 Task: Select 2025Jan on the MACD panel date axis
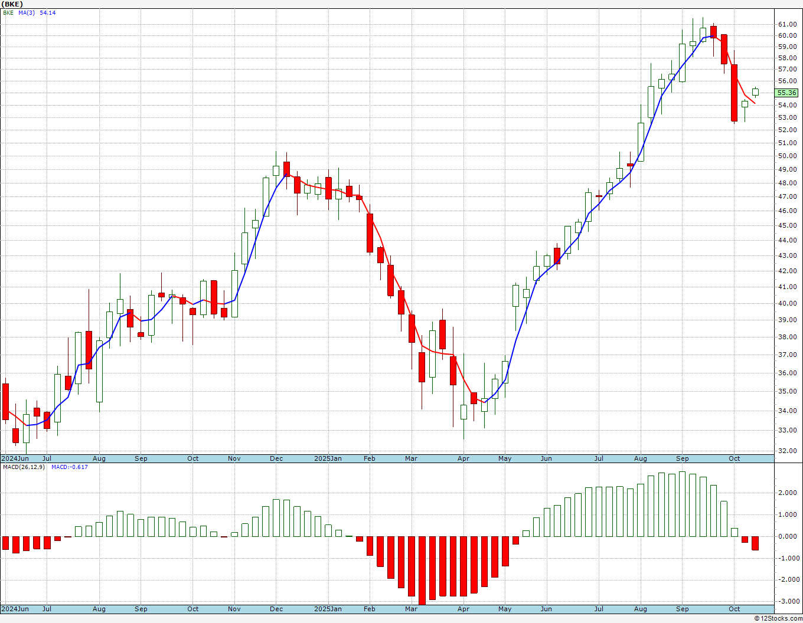tap(328, 609)
